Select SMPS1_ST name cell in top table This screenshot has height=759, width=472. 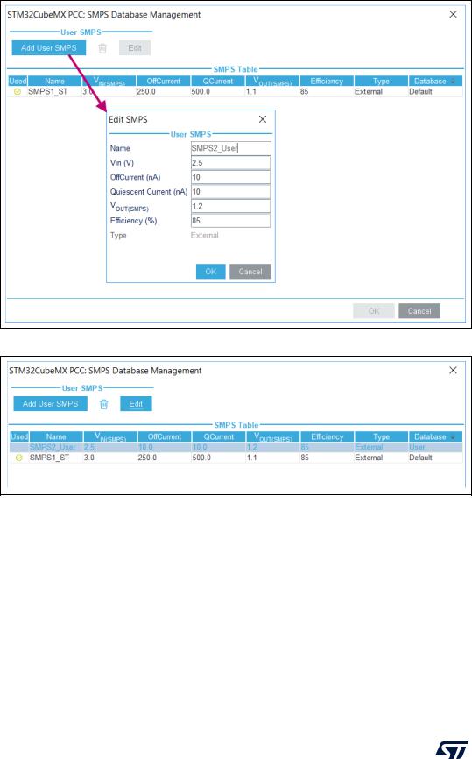[x=48, y=91]
